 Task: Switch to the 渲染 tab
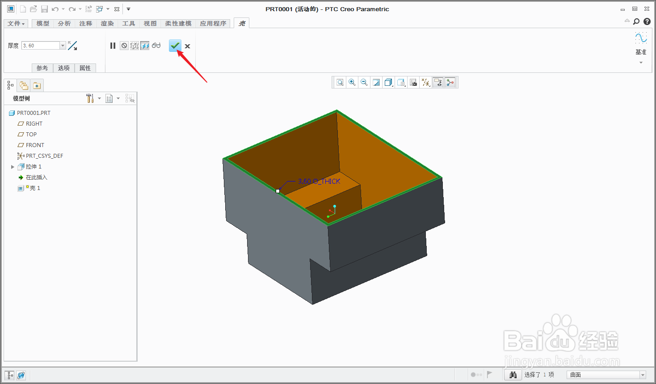pos(107,23)
